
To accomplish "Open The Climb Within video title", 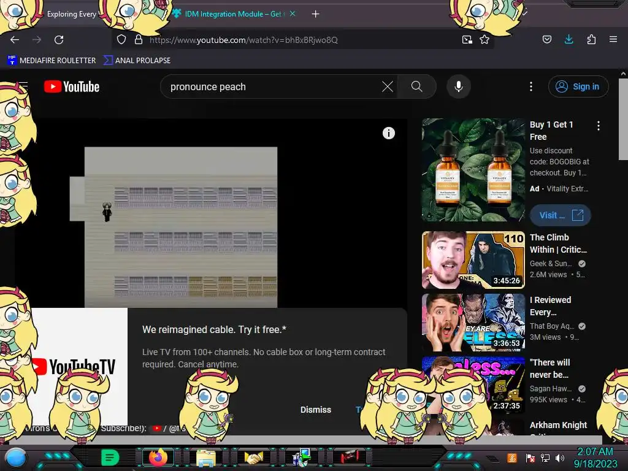I will point(558,243).
